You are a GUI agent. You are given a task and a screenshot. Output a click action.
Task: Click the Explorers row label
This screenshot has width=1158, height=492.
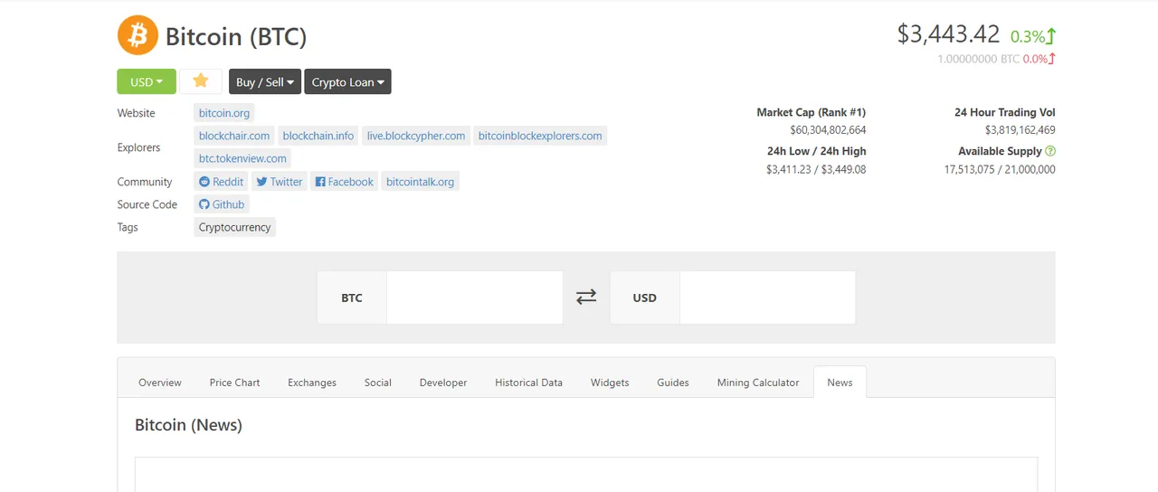[x=138, y=147]
